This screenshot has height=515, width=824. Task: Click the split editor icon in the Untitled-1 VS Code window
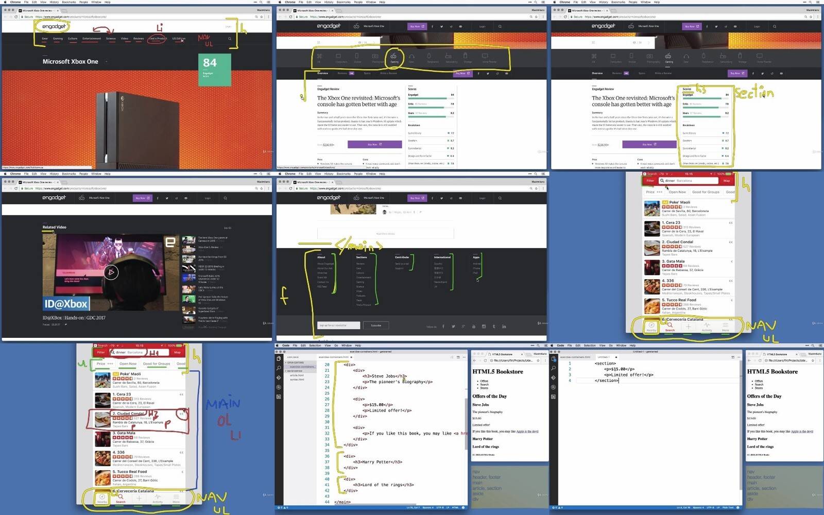pos(732,357)
